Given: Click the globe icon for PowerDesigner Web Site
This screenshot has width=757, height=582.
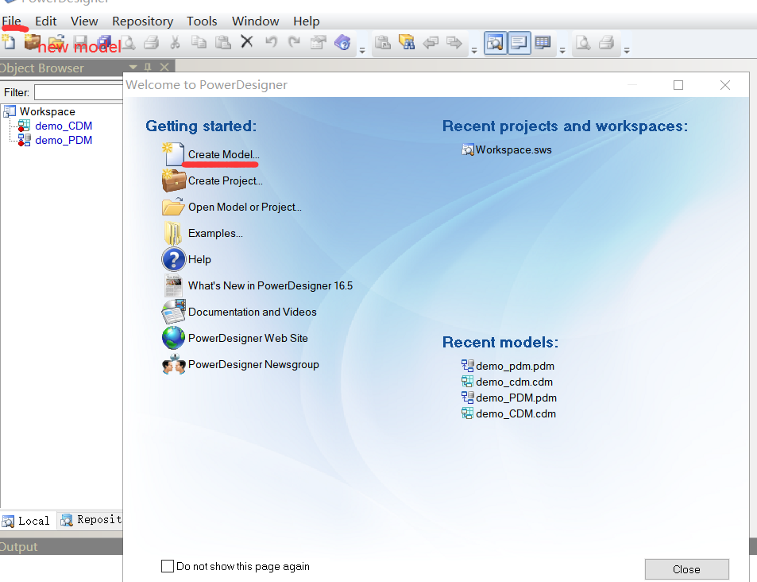Looking at the screenshot, I should click(173, 338).
